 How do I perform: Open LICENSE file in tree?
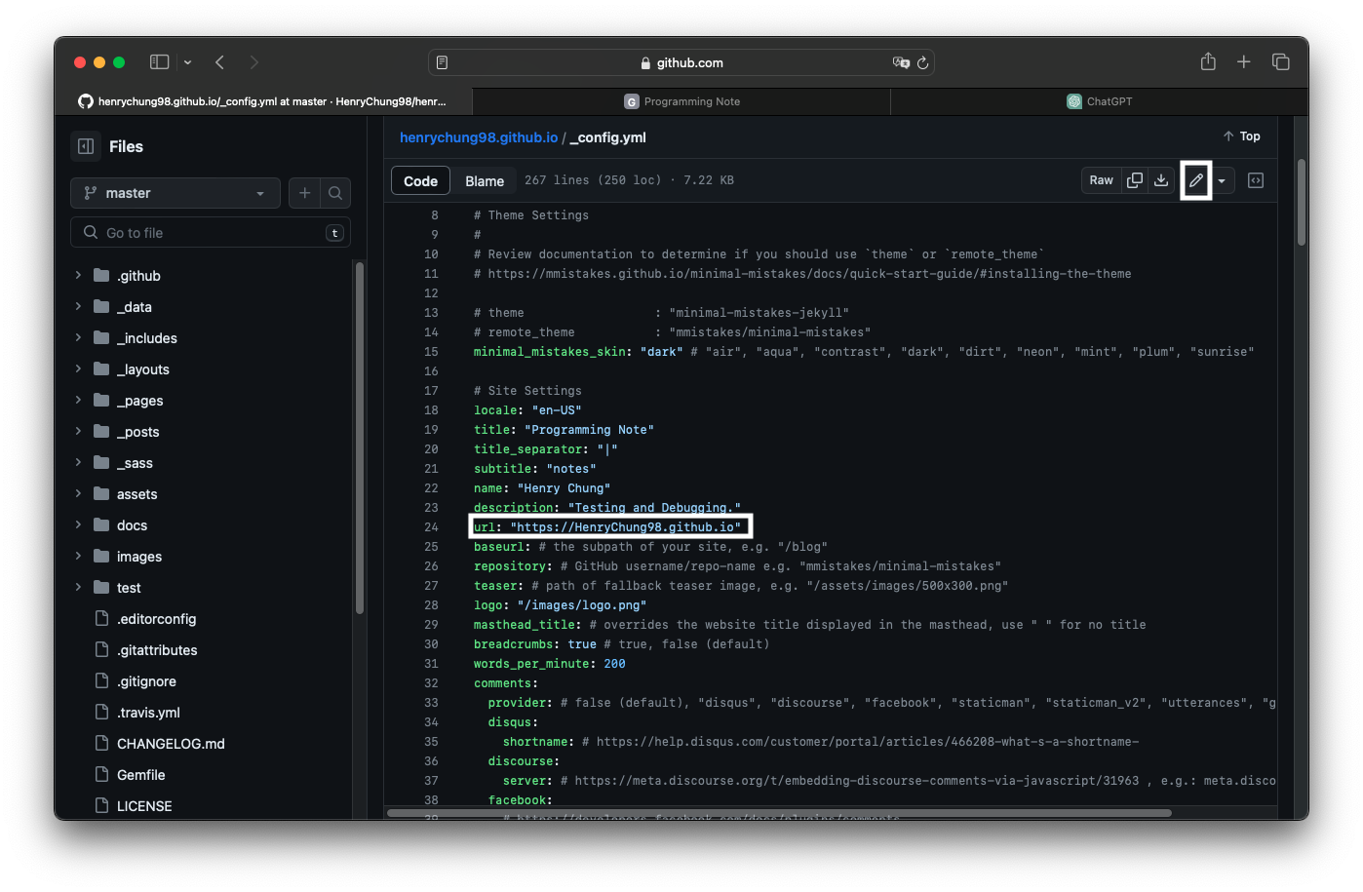[x=144, y=806]
